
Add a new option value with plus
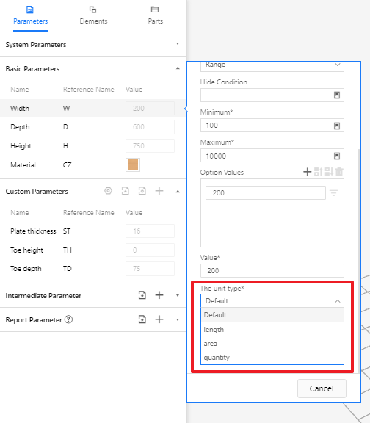click(307, 172)
